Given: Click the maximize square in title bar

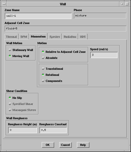Looking at the screenshot, I should coord(127,4).
